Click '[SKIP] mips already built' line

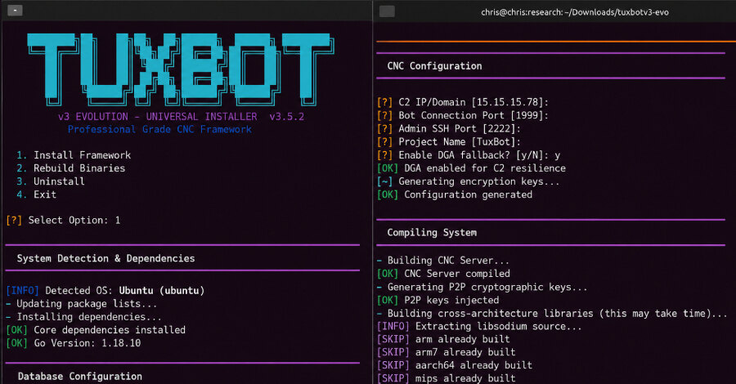[x=447, y=378]
